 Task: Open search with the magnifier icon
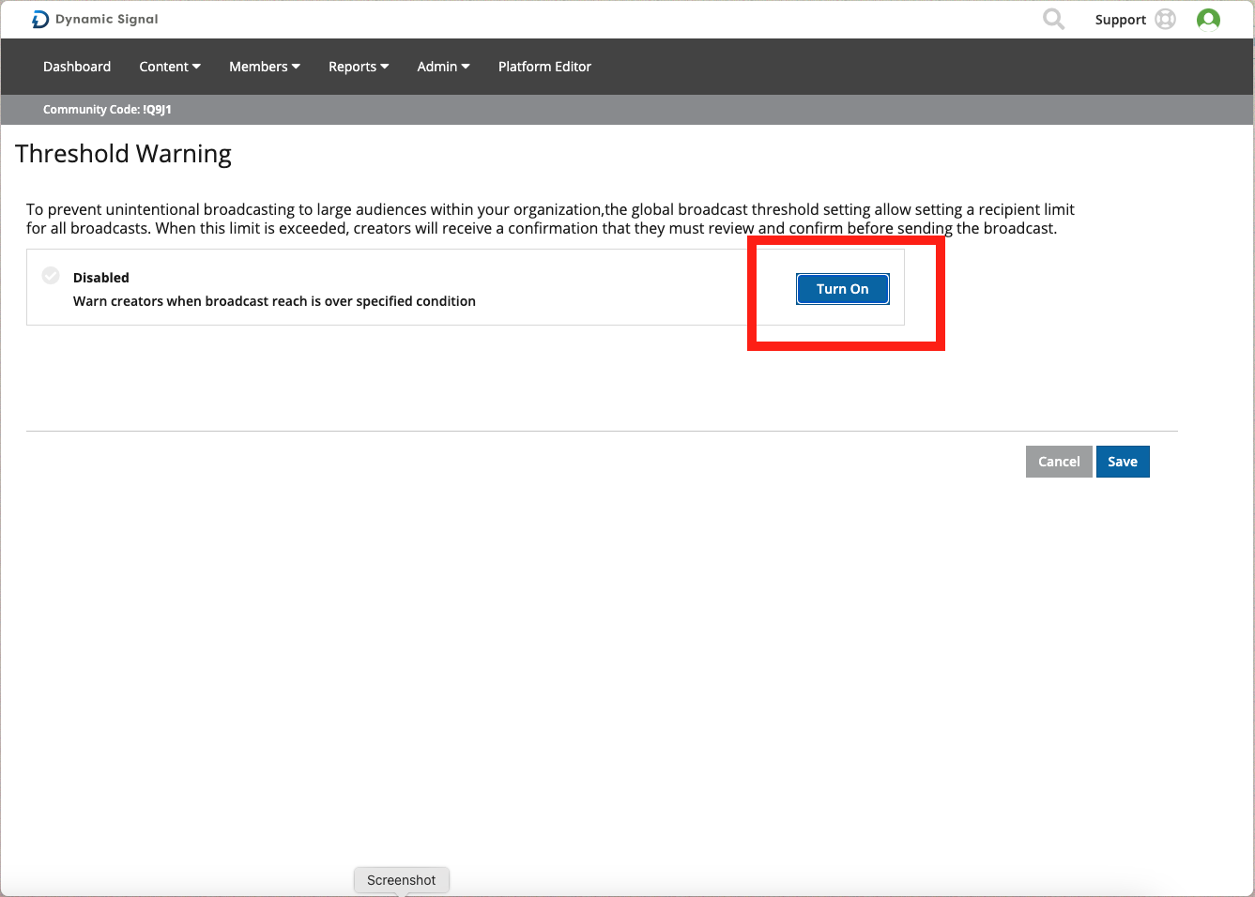(x=1053, y=19)
